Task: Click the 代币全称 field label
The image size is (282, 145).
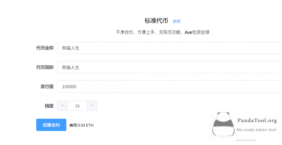Action: 45,48
